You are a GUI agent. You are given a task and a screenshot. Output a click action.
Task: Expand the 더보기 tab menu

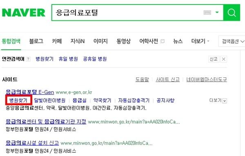pos(200,41)
